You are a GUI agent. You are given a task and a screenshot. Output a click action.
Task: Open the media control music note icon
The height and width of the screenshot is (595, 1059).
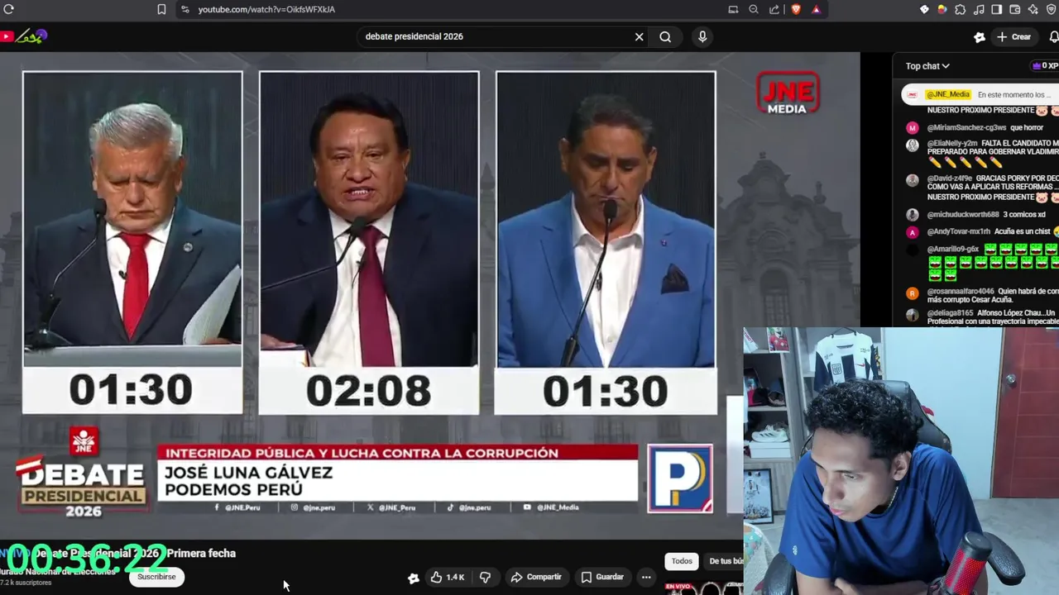979,9
